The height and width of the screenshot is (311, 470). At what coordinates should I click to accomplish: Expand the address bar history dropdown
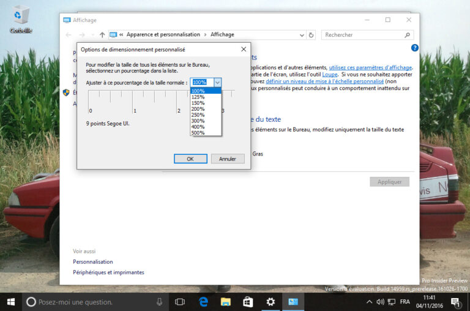(301, 35)
